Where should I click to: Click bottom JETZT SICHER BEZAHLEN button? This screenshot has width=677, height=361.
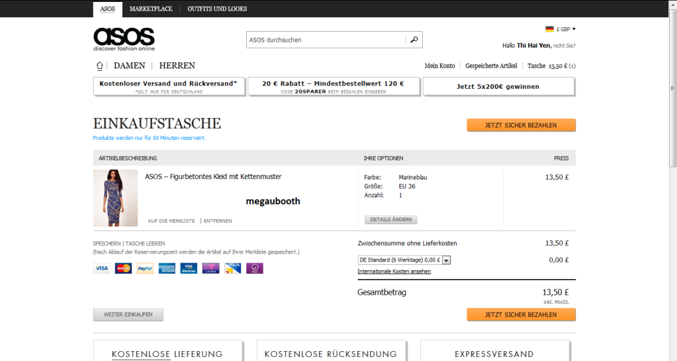521,315
